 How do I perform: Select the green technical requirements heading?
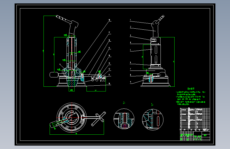click(191, 89)
